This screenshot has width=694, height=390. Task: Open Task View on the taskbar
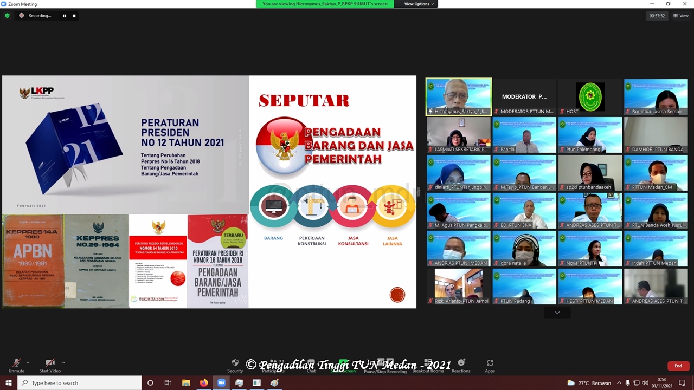click(x=168, y=383)
